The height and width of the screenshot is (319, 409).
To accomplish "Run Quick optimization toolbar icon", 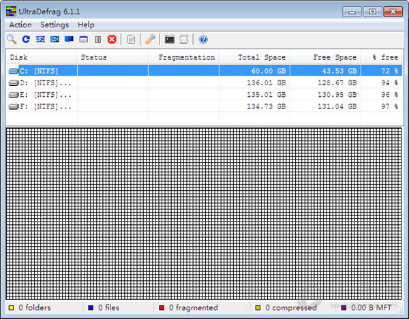I will coord(55,40).
